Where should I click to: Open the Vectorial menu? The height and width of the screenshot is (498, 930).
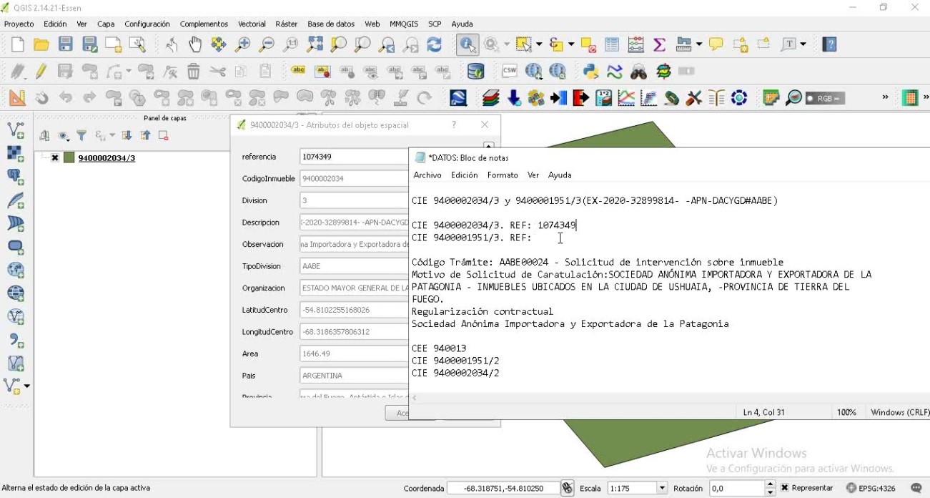pyautogui.click(x=252, y=24)
